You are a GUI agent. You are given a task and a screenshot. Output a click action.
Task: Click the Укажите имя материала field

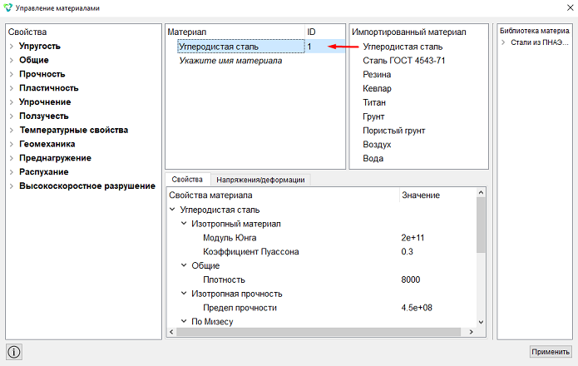[230, 61]
